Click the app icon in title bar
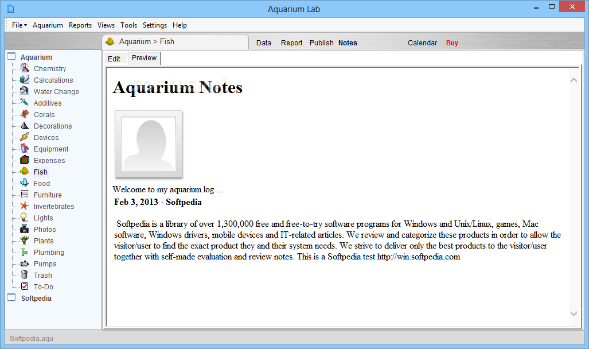Screen dimensions: 589x349 10,9
